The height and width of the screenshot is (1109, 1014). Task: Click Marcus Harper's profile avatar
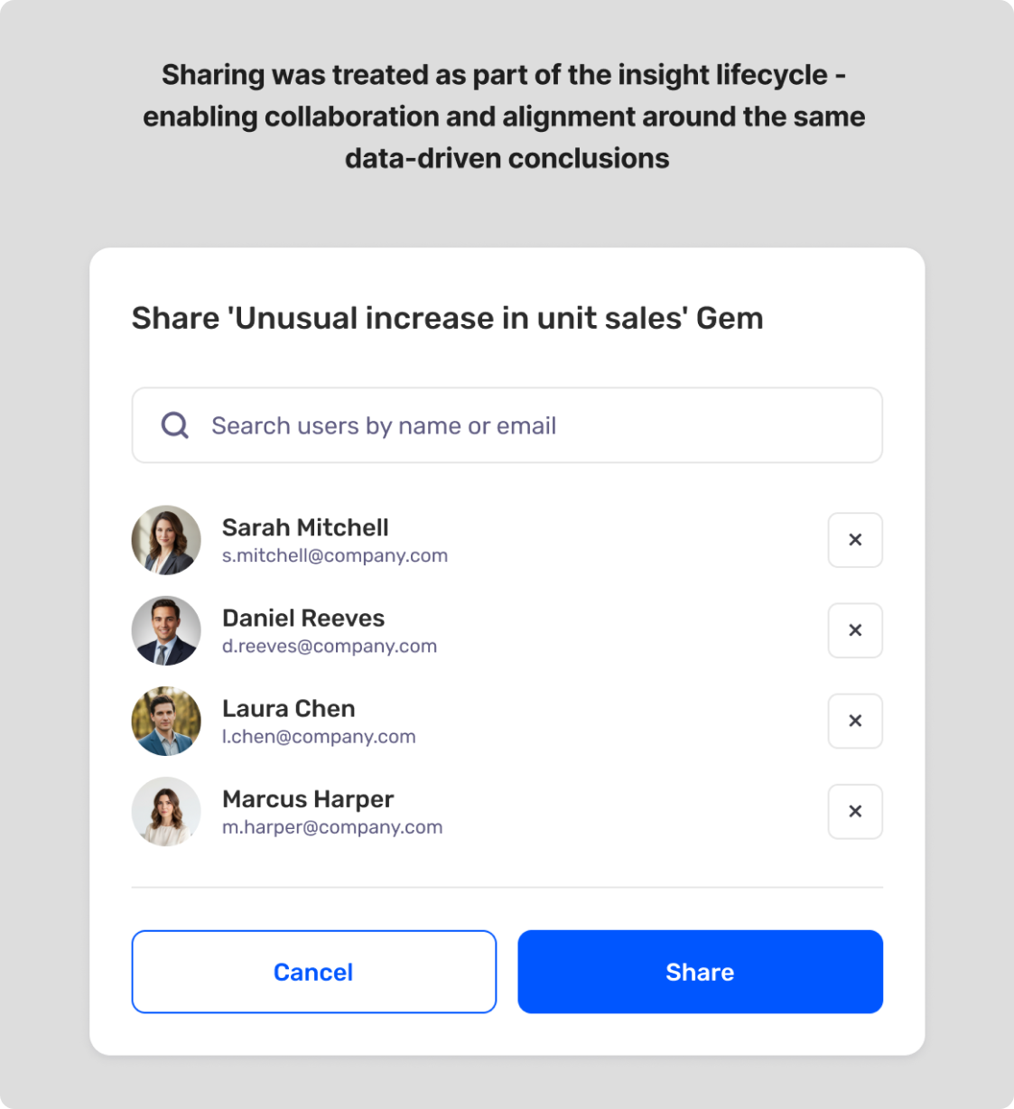[166, 811]
